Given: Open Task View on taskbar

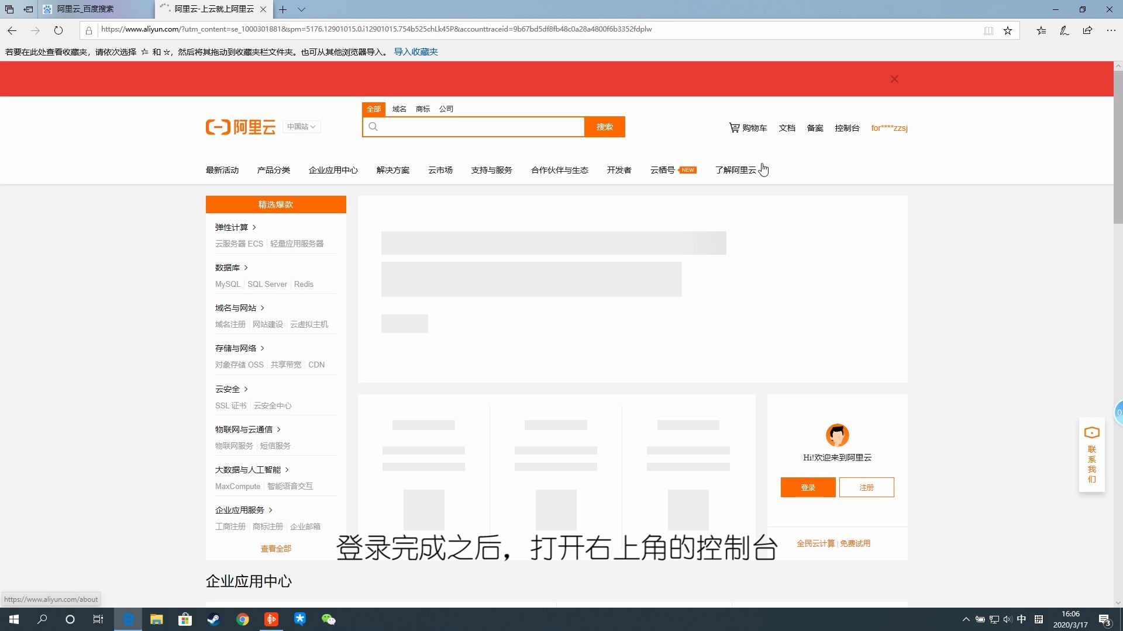Looking at the screenshot, I should click(x=98, y=619).
